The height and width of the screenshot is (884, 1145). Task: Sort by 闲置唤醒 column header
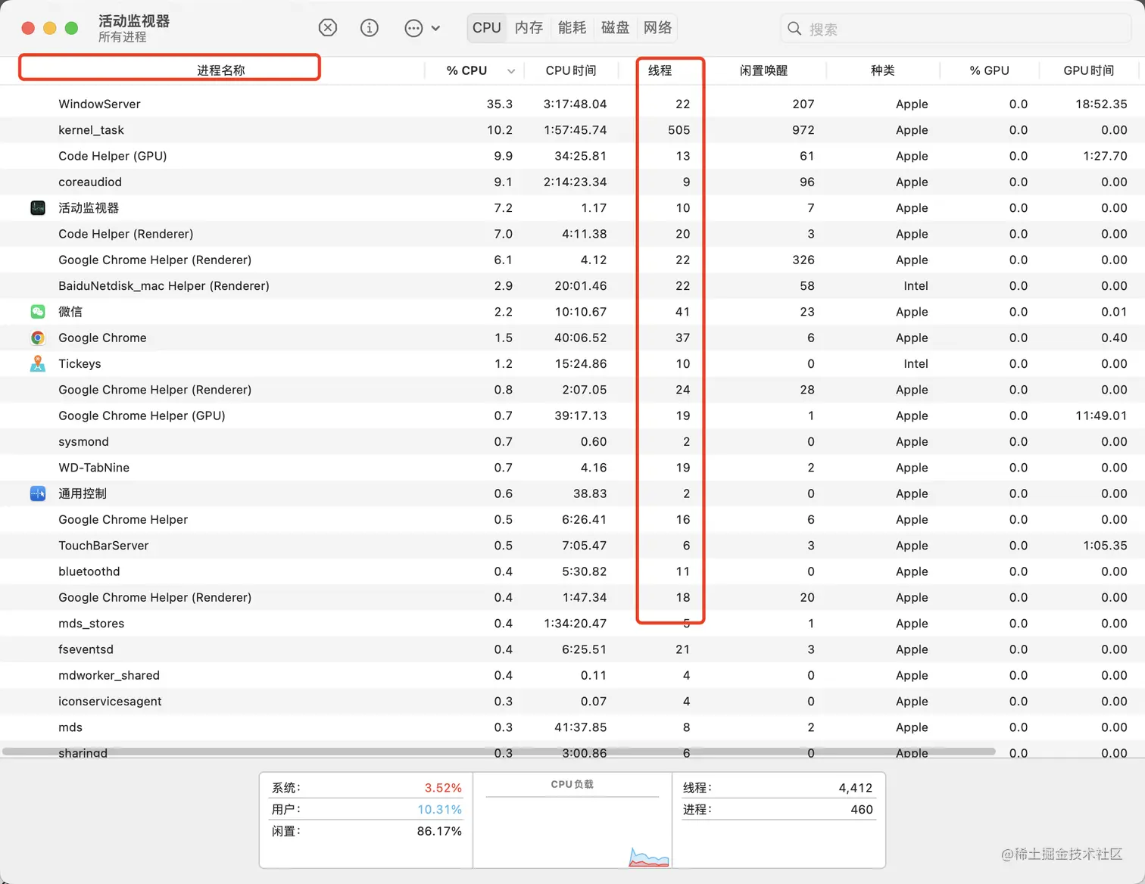point(763,70)
